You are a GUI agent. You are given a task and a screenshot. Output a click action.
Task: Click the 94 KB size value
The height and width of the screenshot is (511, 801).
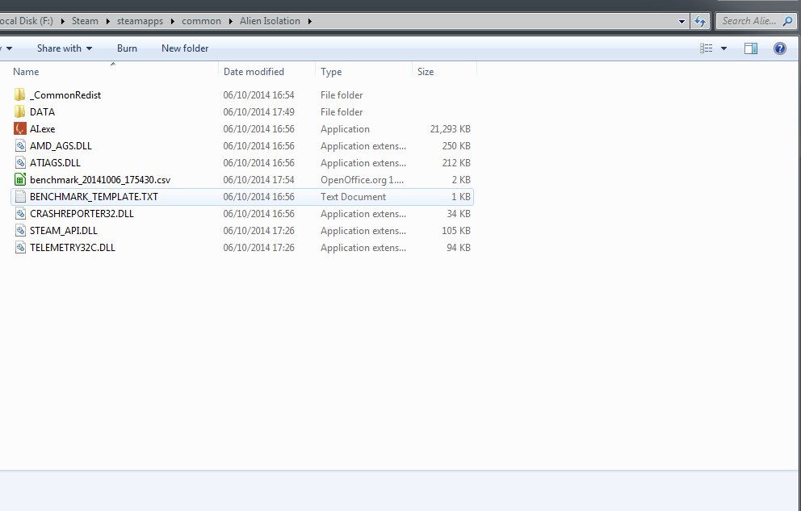coord(458,248)
